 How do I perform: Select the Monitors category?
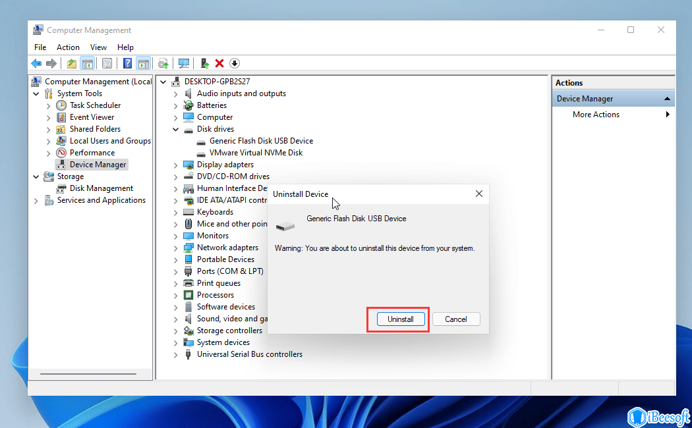(x=213, y=236)
